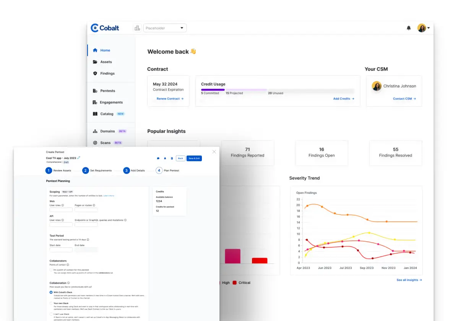Expand the profile avatar menu
The image size is (455, 321).
click(422, 28)
